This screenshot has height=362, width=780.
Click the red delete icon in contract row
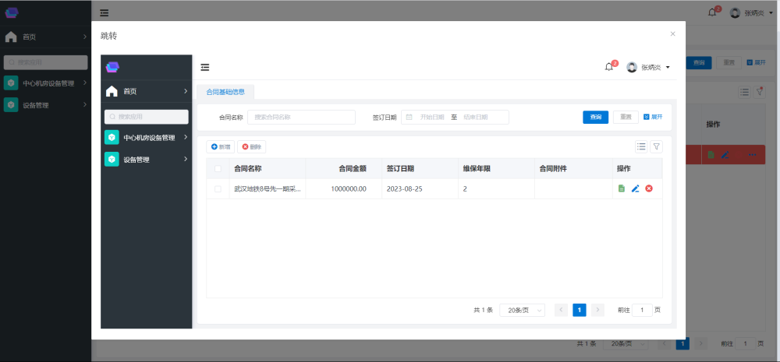pos(648,188)
